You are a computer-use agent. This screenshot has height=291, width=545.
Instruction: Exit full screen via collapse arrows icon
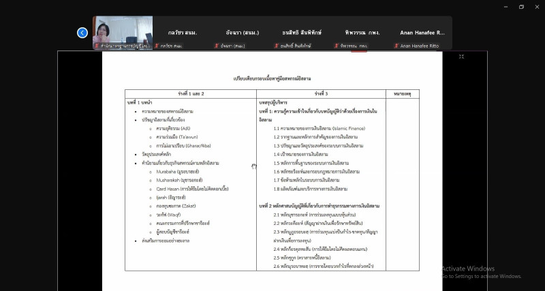[x=462, y=57]
